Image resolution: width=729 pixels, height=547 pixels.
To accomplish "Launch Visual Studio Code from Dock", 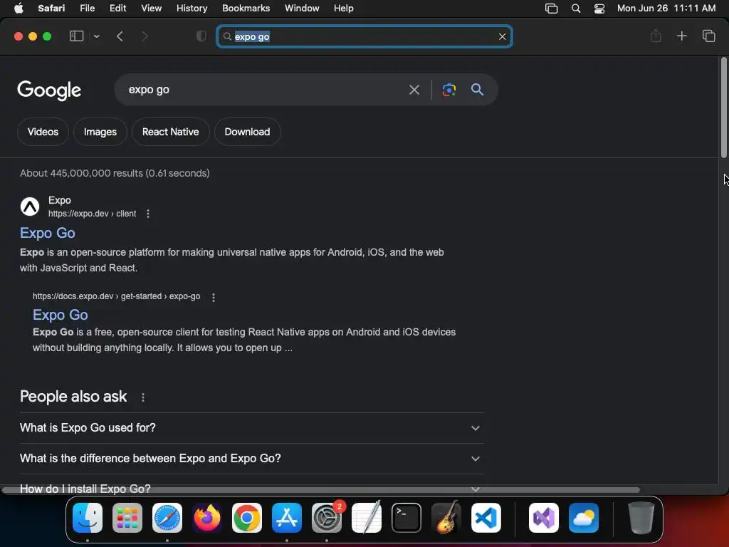I will 486,518.
